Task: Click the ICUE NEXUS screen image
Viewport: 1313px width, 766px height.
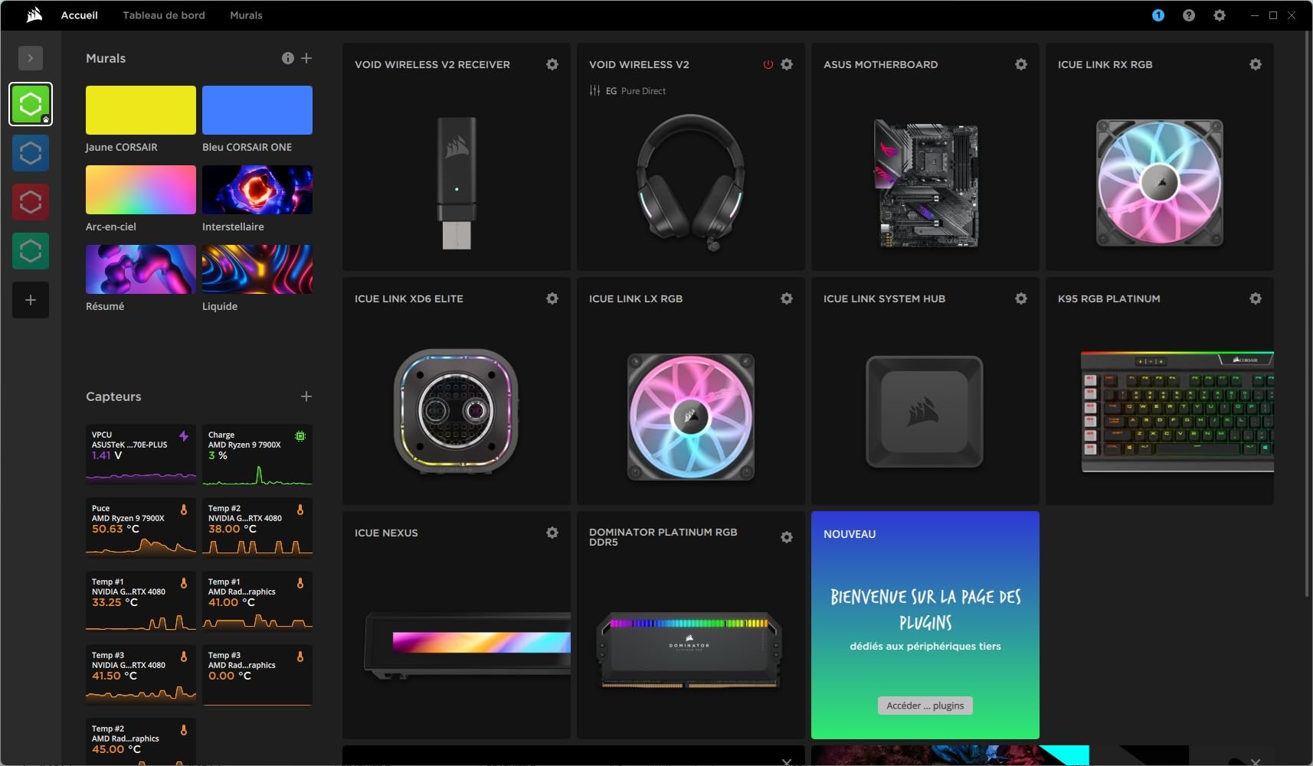Action: [x=467, y=645]
